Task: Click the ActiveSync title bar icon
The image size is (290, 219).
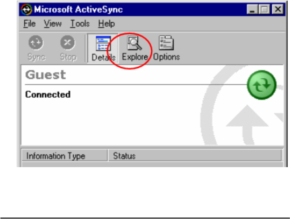Action: coord(26,9)
